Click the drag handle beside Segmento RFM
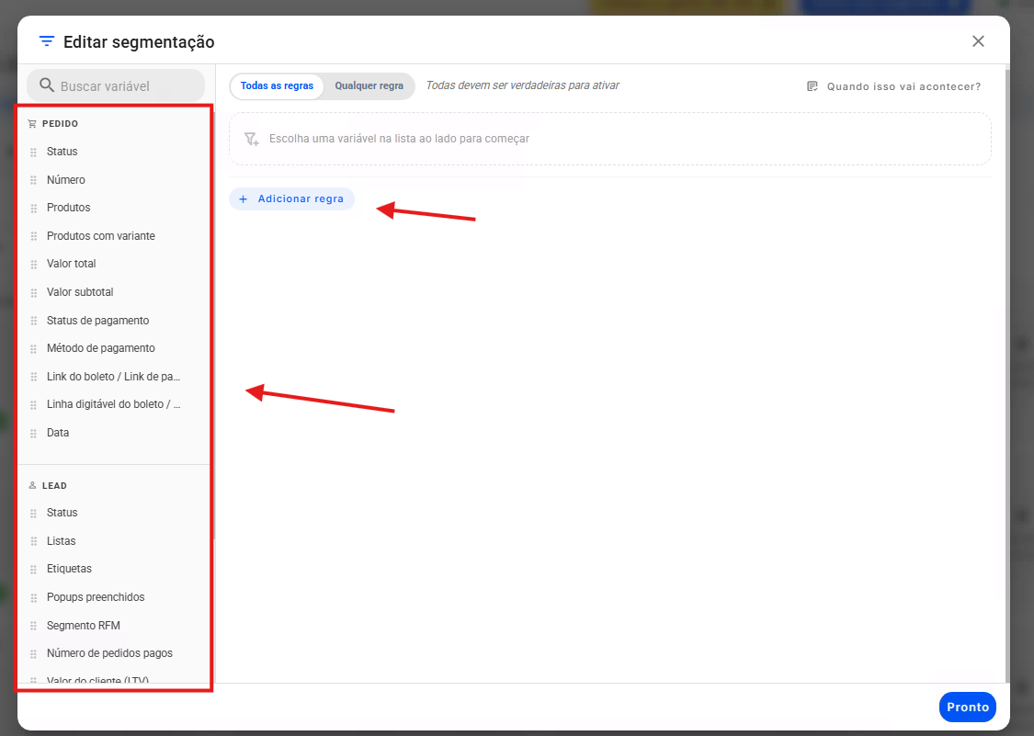 click(34, 626)
